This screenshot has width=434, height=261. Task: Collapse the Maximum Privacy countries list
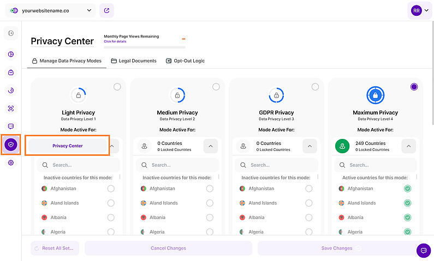pyautogui.click(x=408, y=146)
